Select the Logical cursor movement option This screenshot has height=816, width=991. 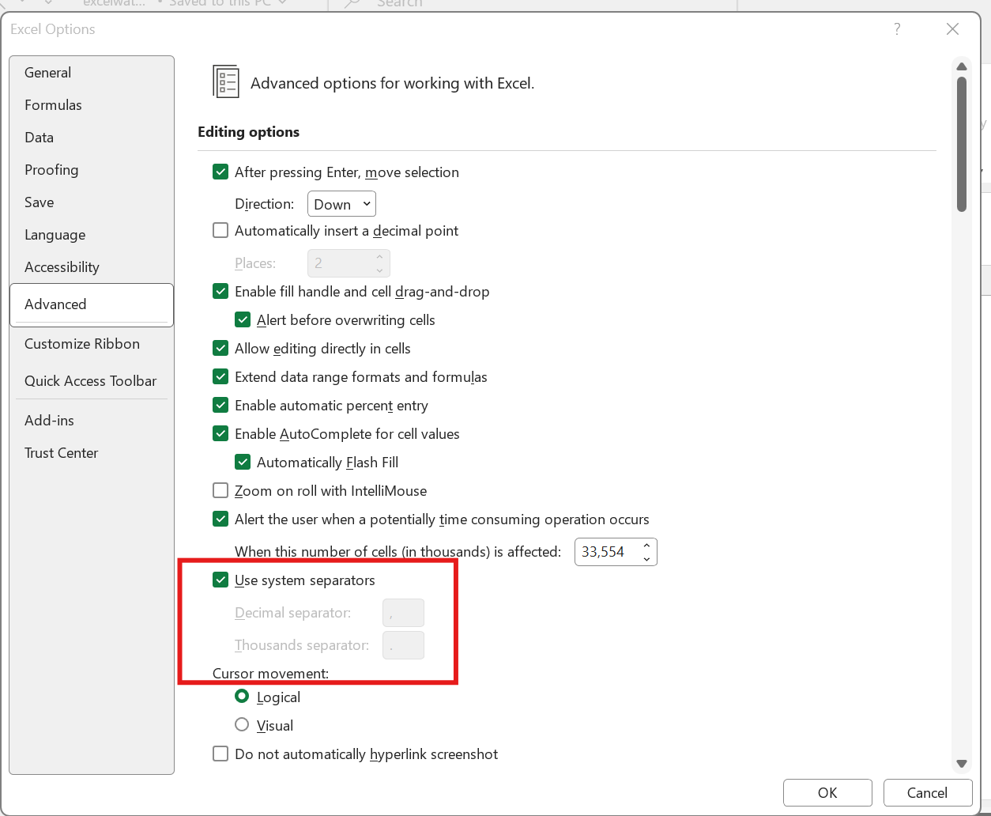coord(242,696)
